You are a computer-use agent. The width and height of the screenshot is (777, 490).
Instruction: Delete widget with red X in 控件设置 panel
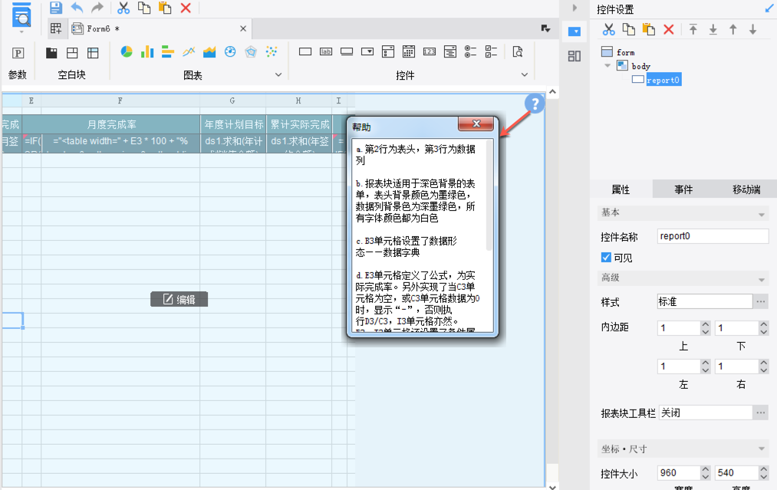point(669,30)
